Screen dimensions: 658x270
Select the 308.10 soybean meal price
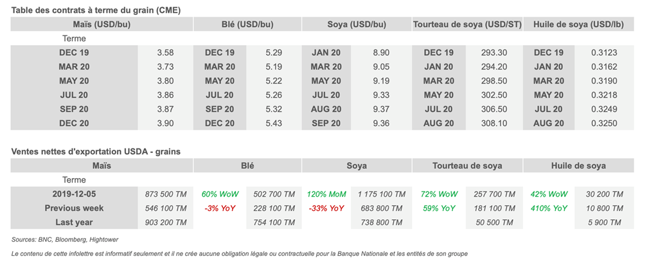click(x=494, y=123)
